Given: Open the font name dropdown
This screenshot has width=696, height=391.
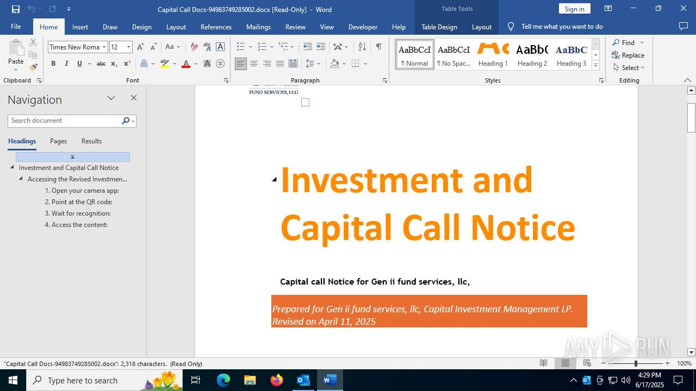Looking at the screenshot, I should 104,47.
